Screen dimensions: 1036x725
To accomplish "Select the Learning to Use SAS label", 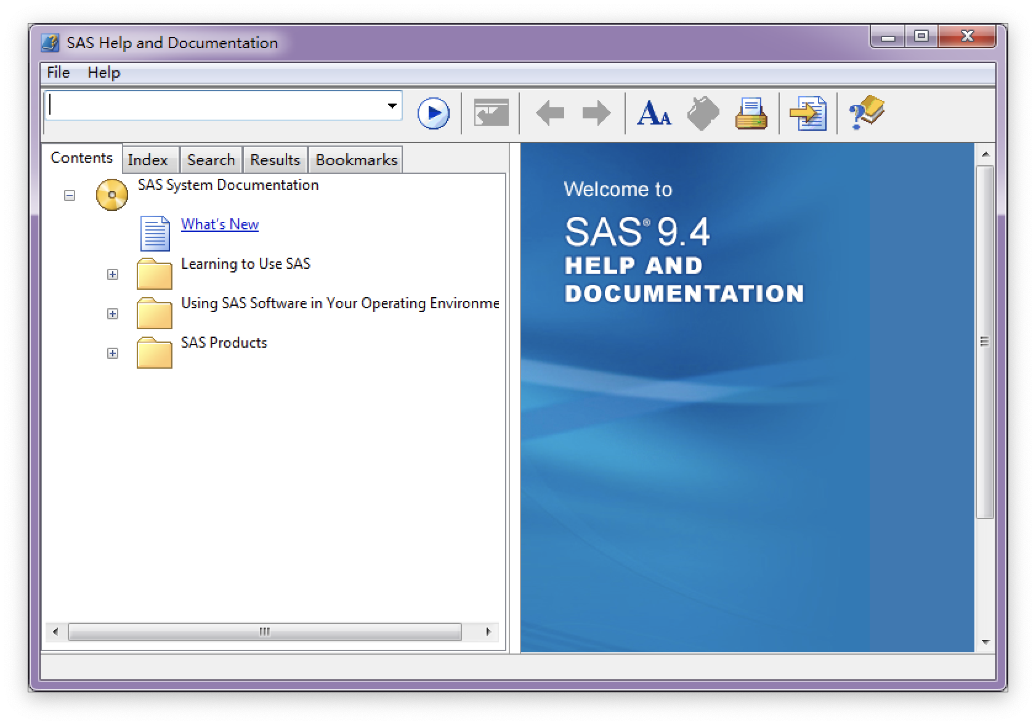I will [246, 264].
